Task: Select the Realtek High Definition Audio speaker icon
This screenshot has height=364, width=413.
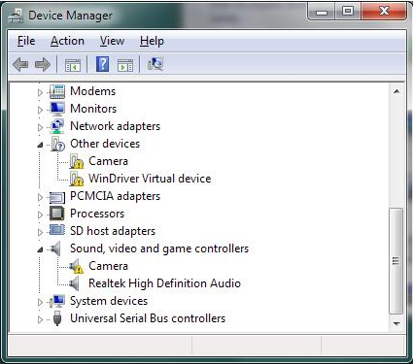Action: [74, 283]
